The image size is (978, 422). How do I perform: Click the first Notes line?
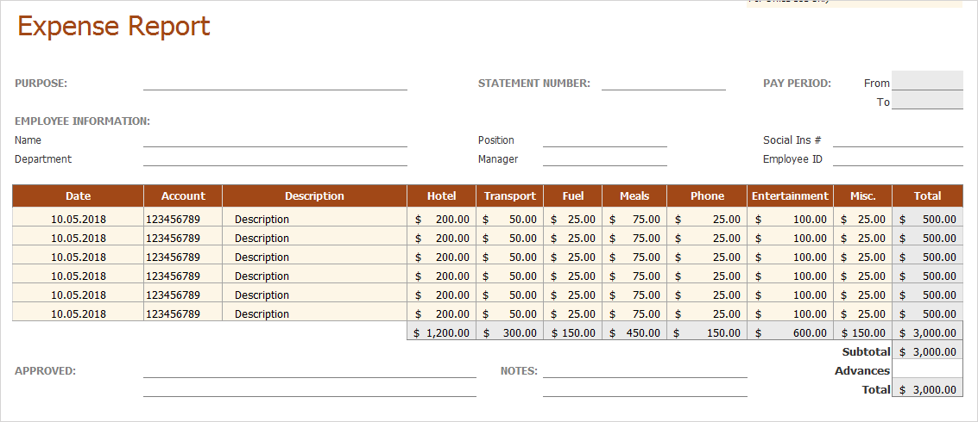(x=645, y=370)
